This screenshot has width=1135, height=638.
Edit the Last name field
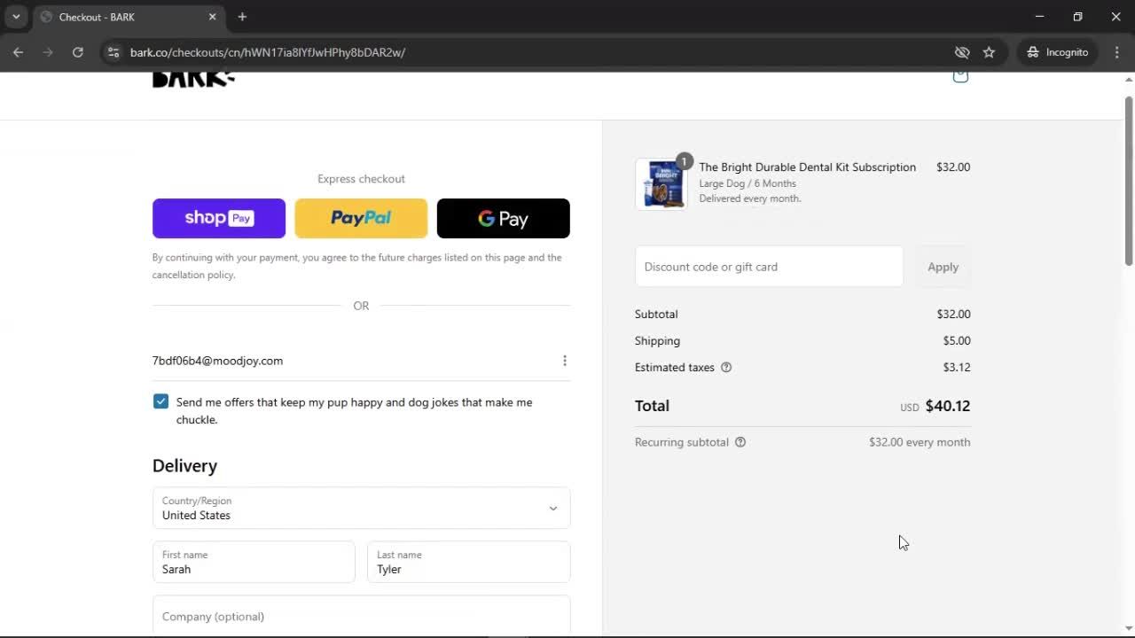[x=469, y=563]
